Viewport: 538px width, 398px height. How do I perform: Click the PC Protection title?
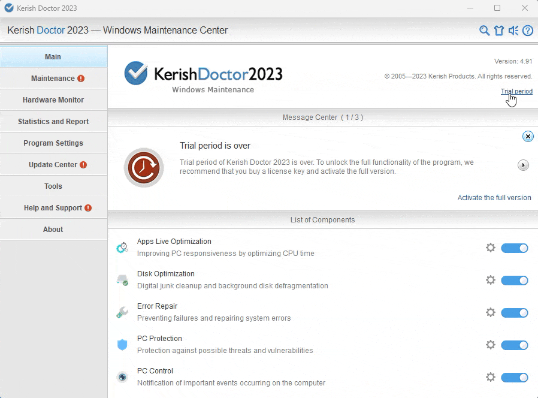159,339
